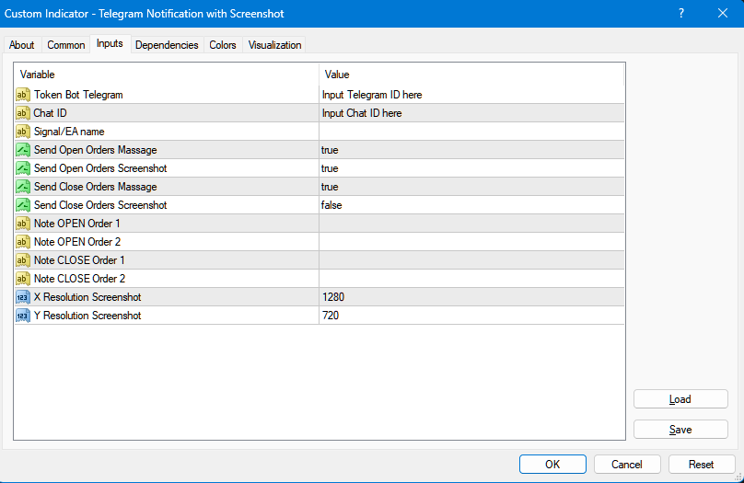Click the Send Open Orders Massage boolean icon
This screenshot has width=744, height=483.
[x=23, y=150]
